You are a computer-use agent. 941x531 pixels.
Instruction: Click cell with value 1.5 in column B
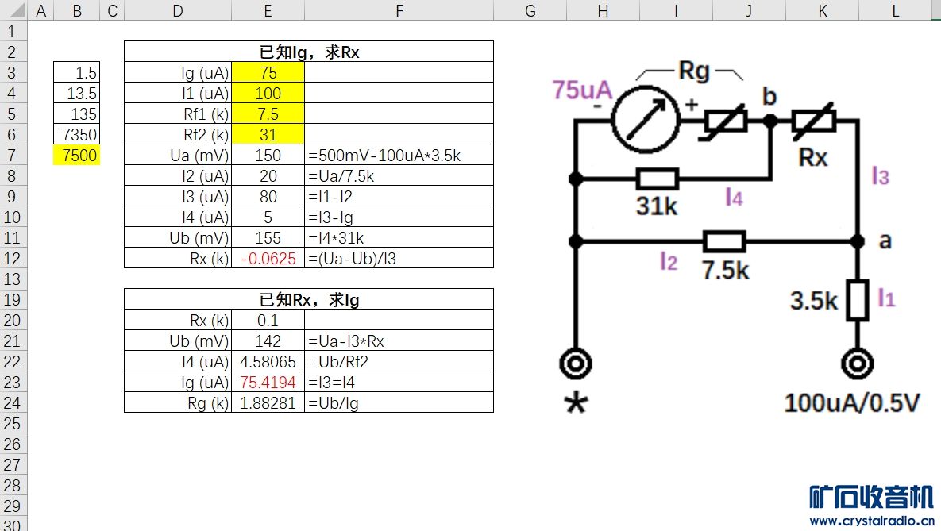point(77,72)
